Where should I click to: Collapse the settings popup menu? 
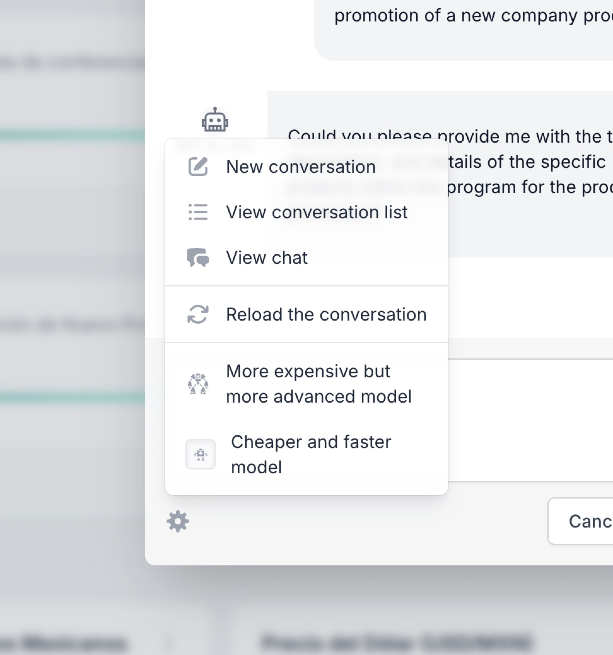tap(178, 522)
